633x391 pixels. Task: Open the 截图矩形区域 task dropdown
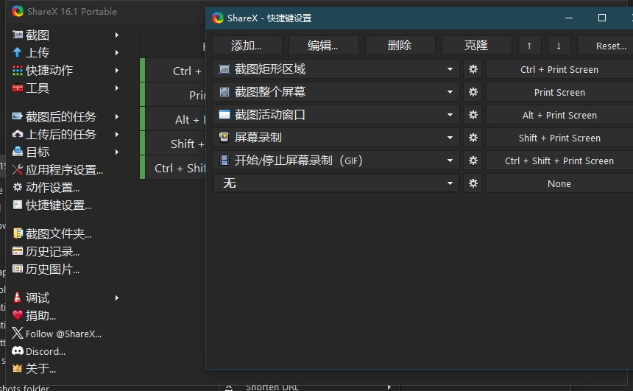(450, 69)
